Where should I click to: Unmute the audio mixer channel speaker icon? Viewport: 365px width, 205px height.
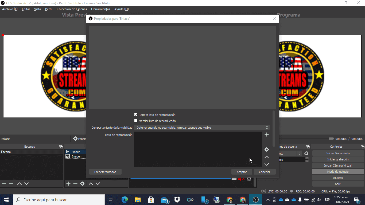[x=241, y=179]
